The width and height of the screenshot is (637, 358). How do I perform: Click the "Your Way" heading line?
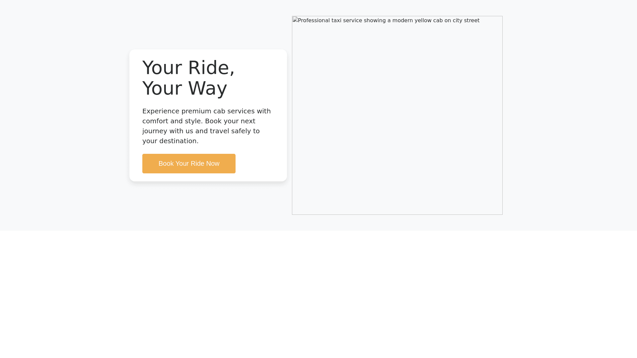point(184,89)
